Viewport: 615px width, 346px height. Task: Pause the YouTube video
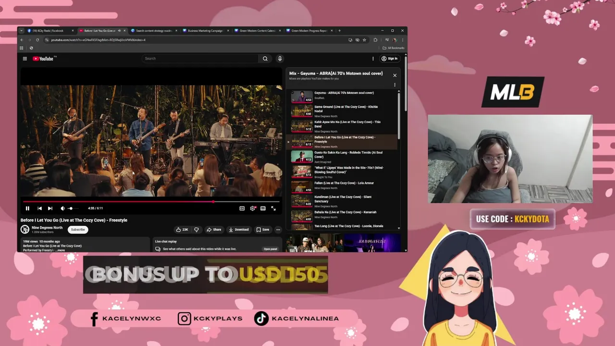point(27,208)
